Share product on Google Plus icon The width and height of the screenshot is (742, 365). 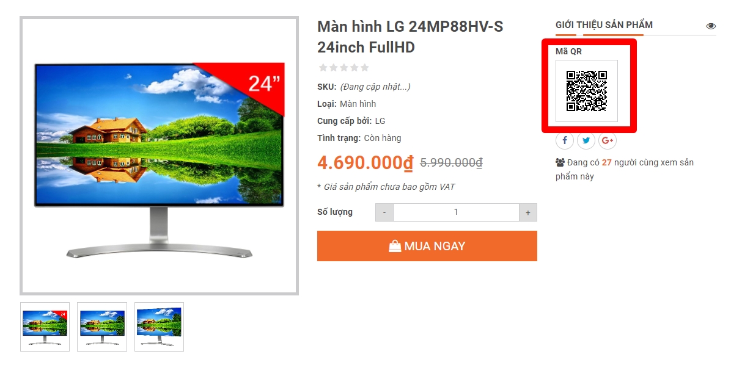tap(608, 141)
